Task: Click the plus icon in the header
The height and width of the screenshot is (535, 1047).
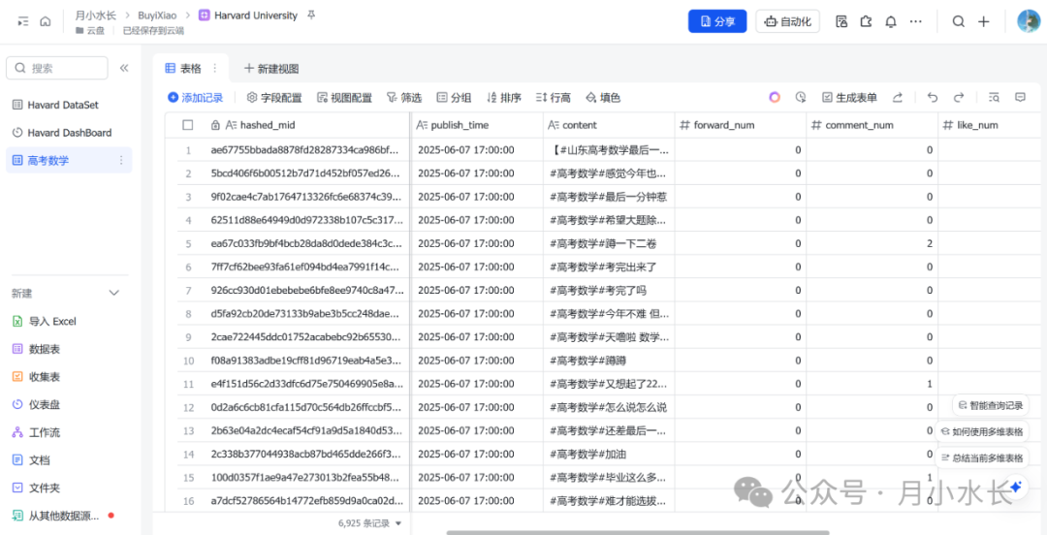Action: coord(984,21)
